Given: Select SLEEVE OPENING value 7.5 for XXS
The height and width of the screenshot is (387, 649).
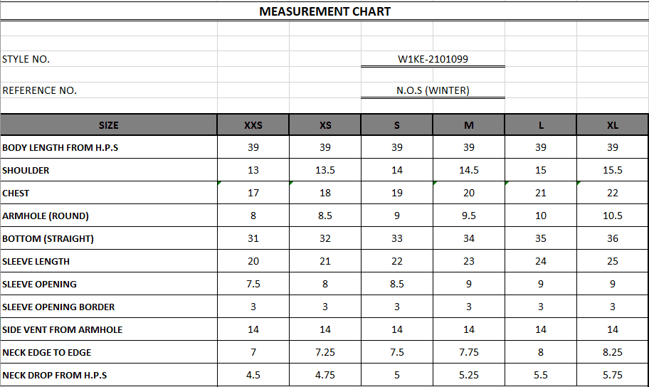Looking at the screenshot, I should point(253,285).
